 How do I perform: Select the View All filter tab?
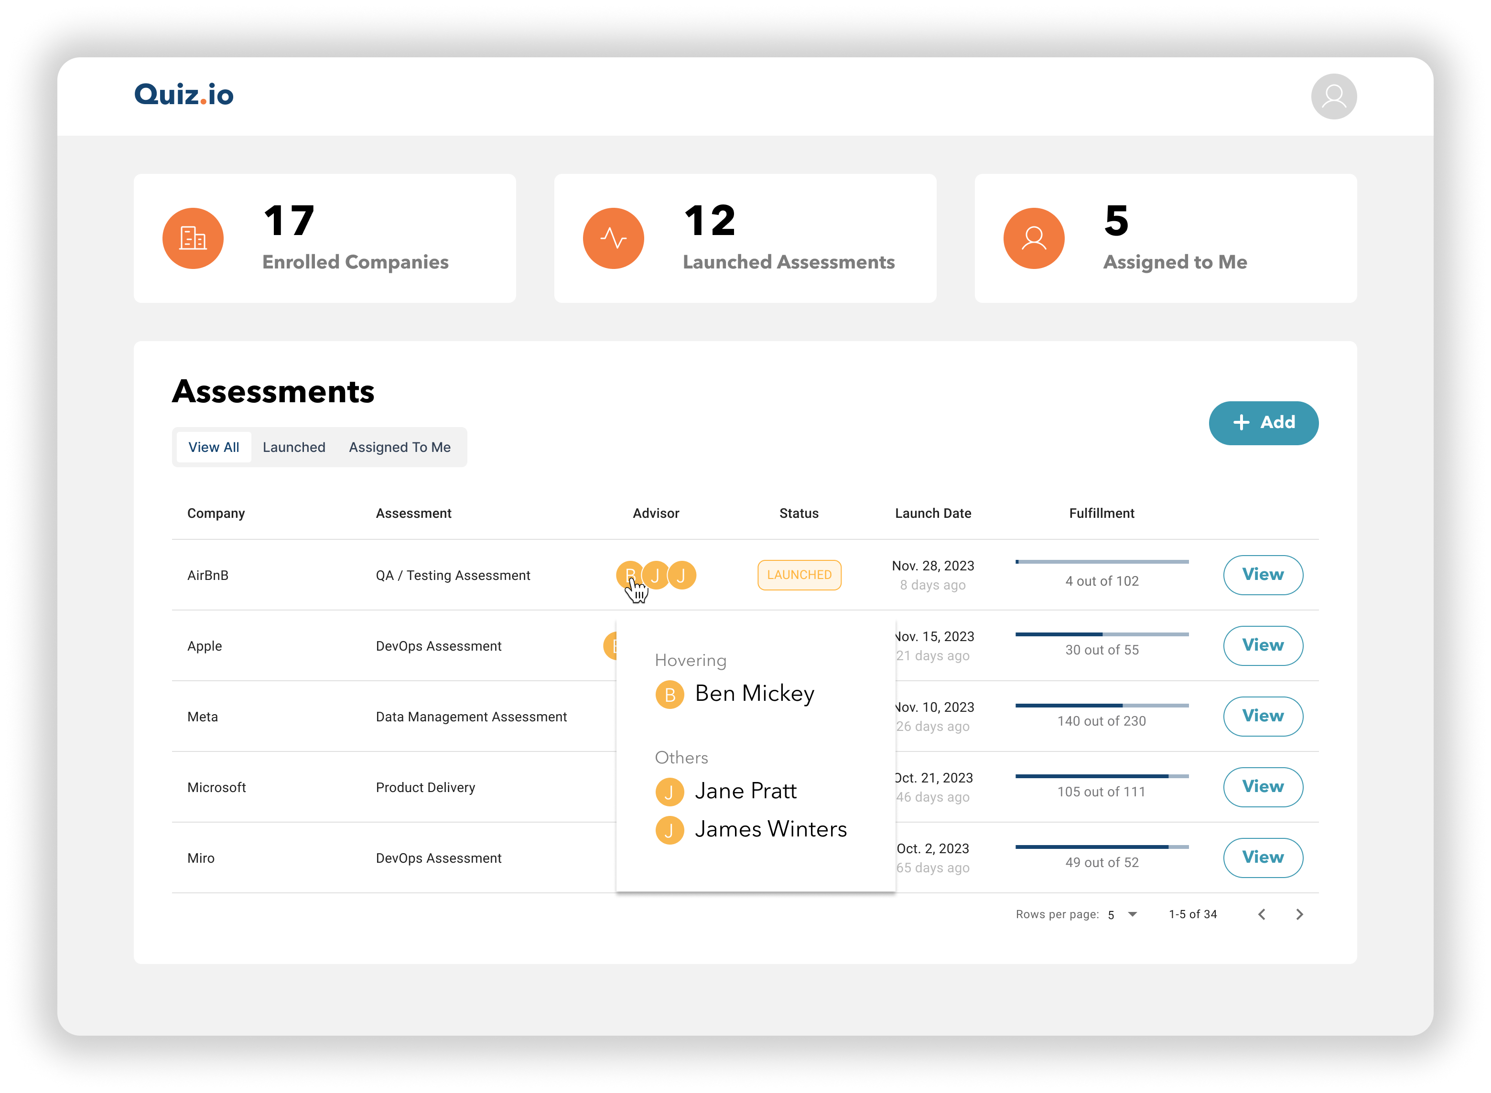pyautogui.click(x=213, y=447)
